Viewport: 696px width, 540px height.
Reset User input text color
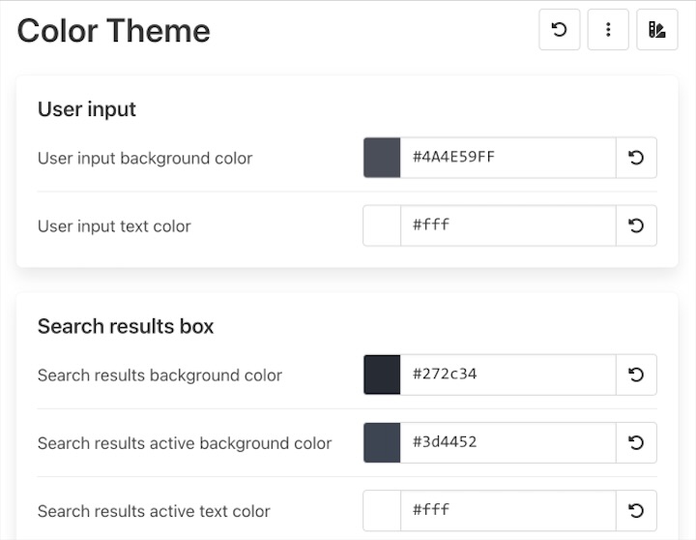point(636,225)
